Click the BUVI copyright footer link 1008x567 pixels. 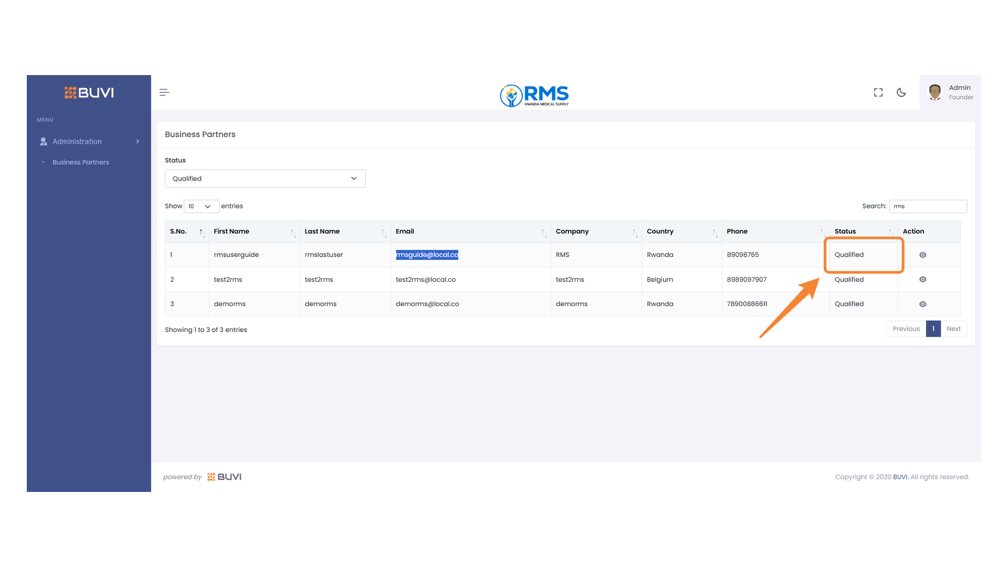(900, 477)
